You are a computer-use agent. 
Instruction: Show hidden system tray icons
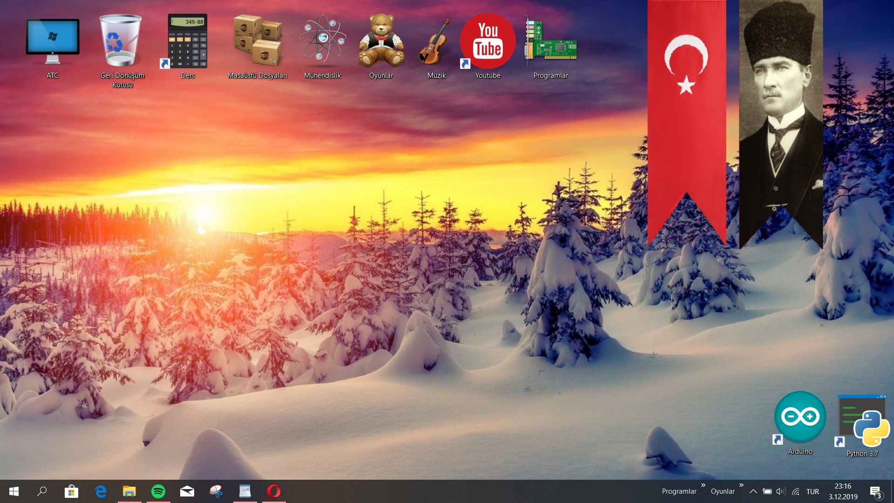tap(753, 491)
